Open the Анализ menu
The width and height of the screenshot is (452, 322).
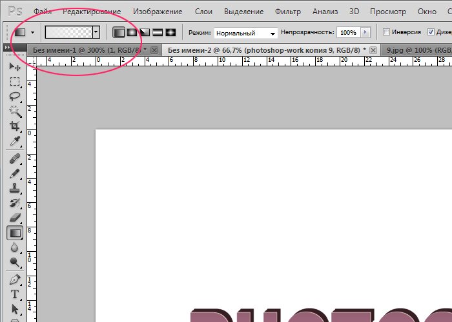[x=325, y=12]
